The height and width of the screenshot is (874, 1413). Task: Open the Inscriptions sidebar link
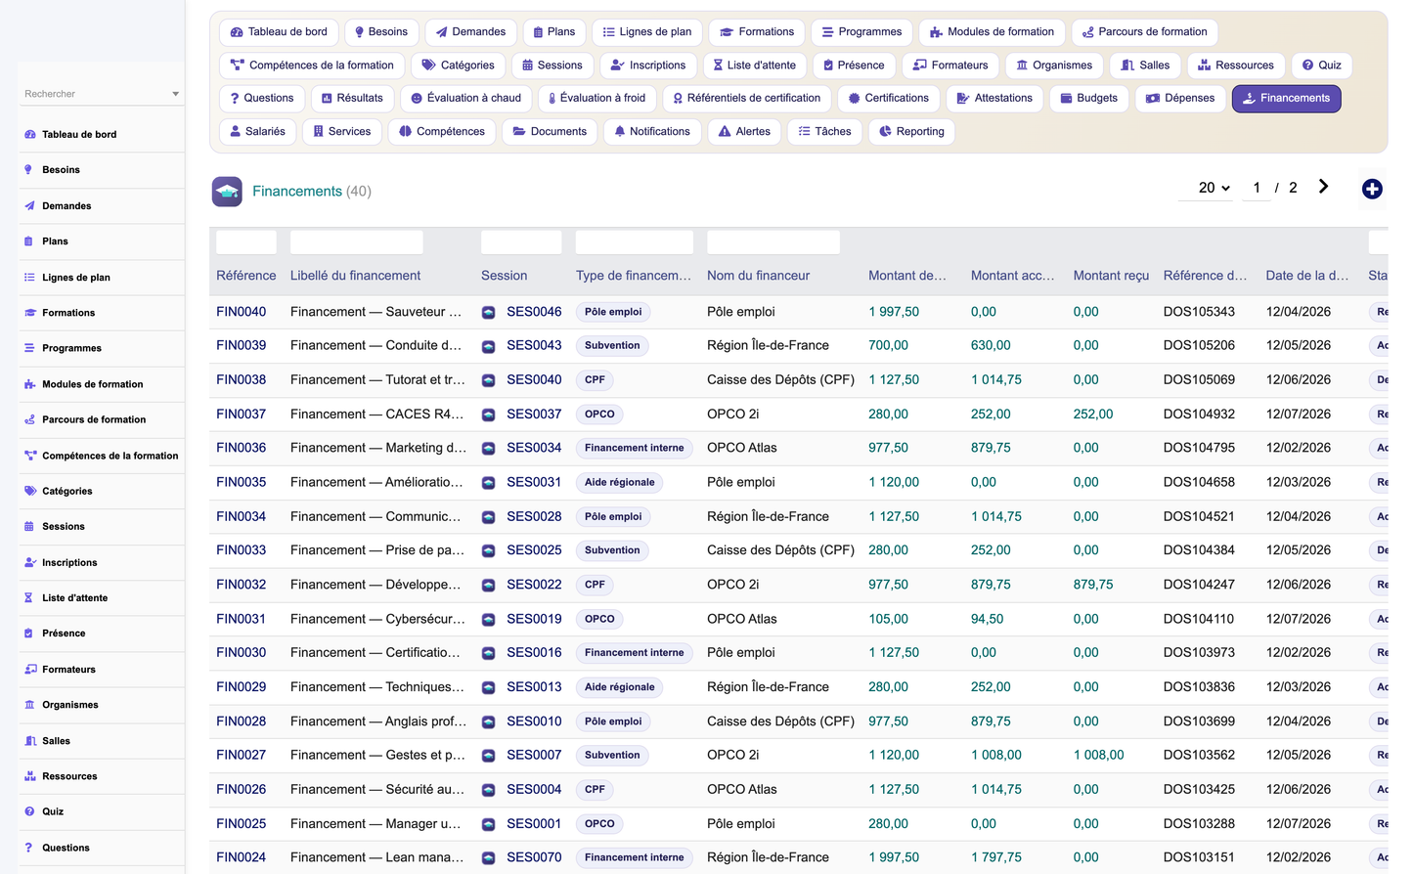[69, 563]
